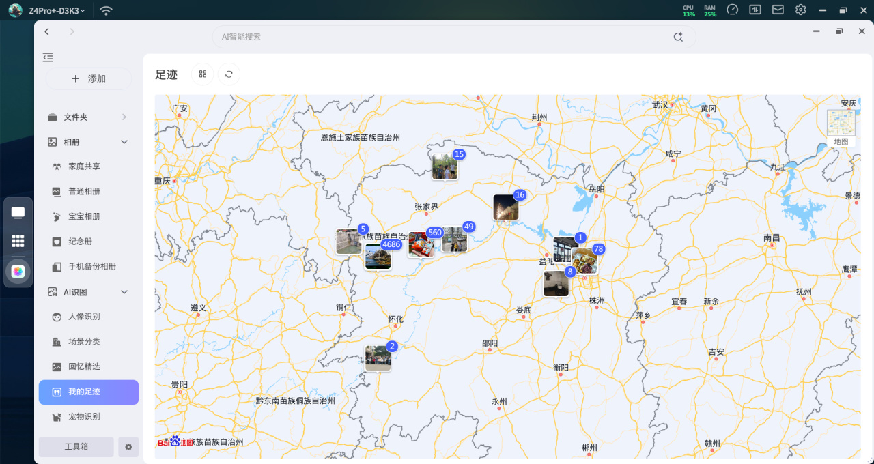874x464 pixels.
Task: Refresh the 足迹 map
Action: tap(229, 74)
